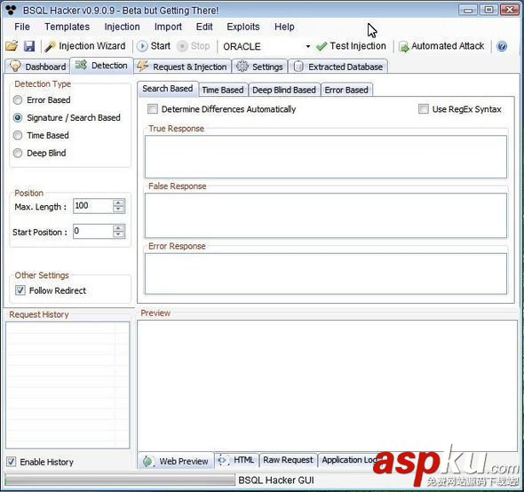View the Extracted Database tab
Viewport: 524px width, 492px height.
[337, 67]
